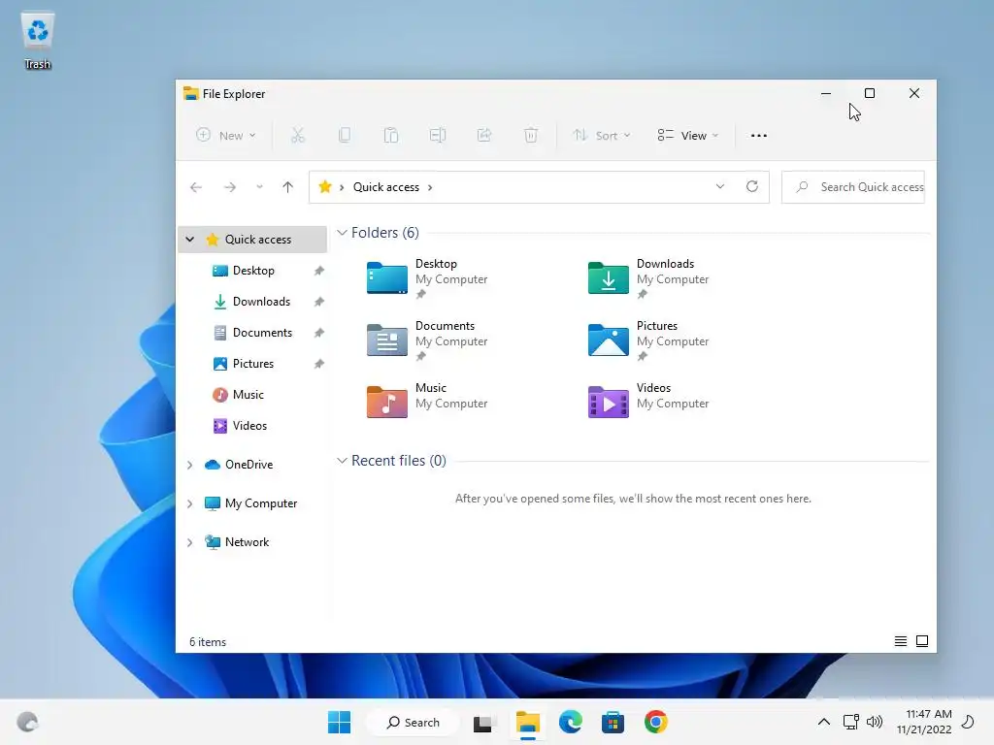Image resolution: width=994 pixels, height=745 pixels.
Task: Click the File Explorer title bar icon
Action: [191, 94]
